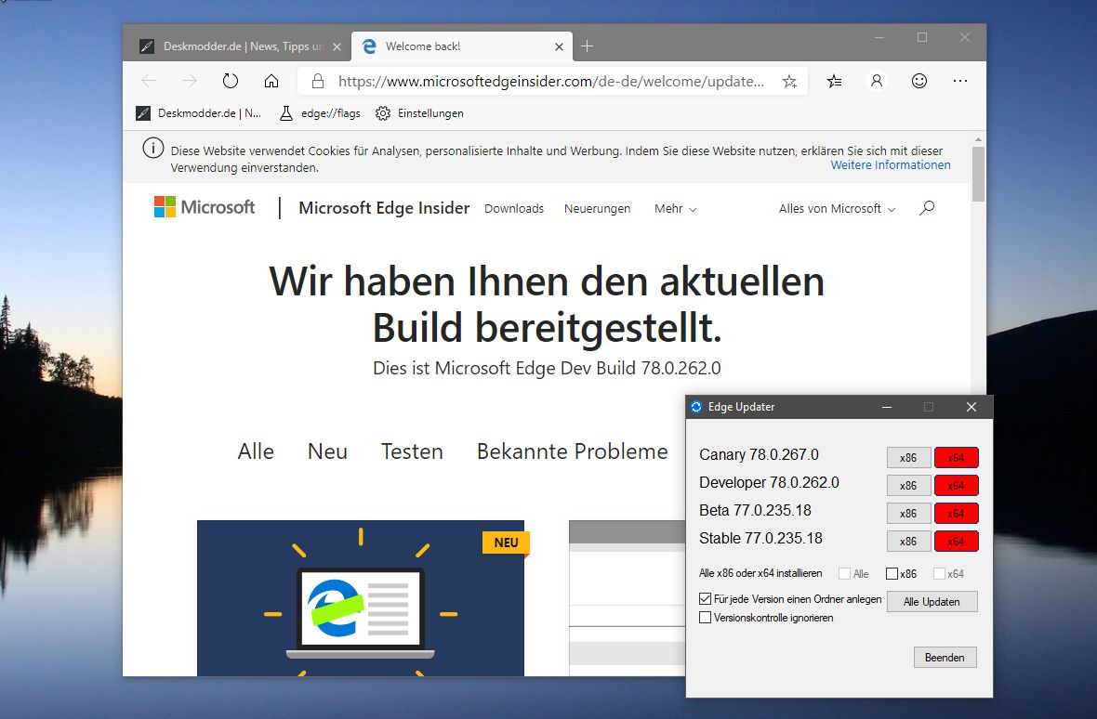Open the Weitere Informationen link
The width and height of the screenshot is (1097, 719).
point(891,165)
